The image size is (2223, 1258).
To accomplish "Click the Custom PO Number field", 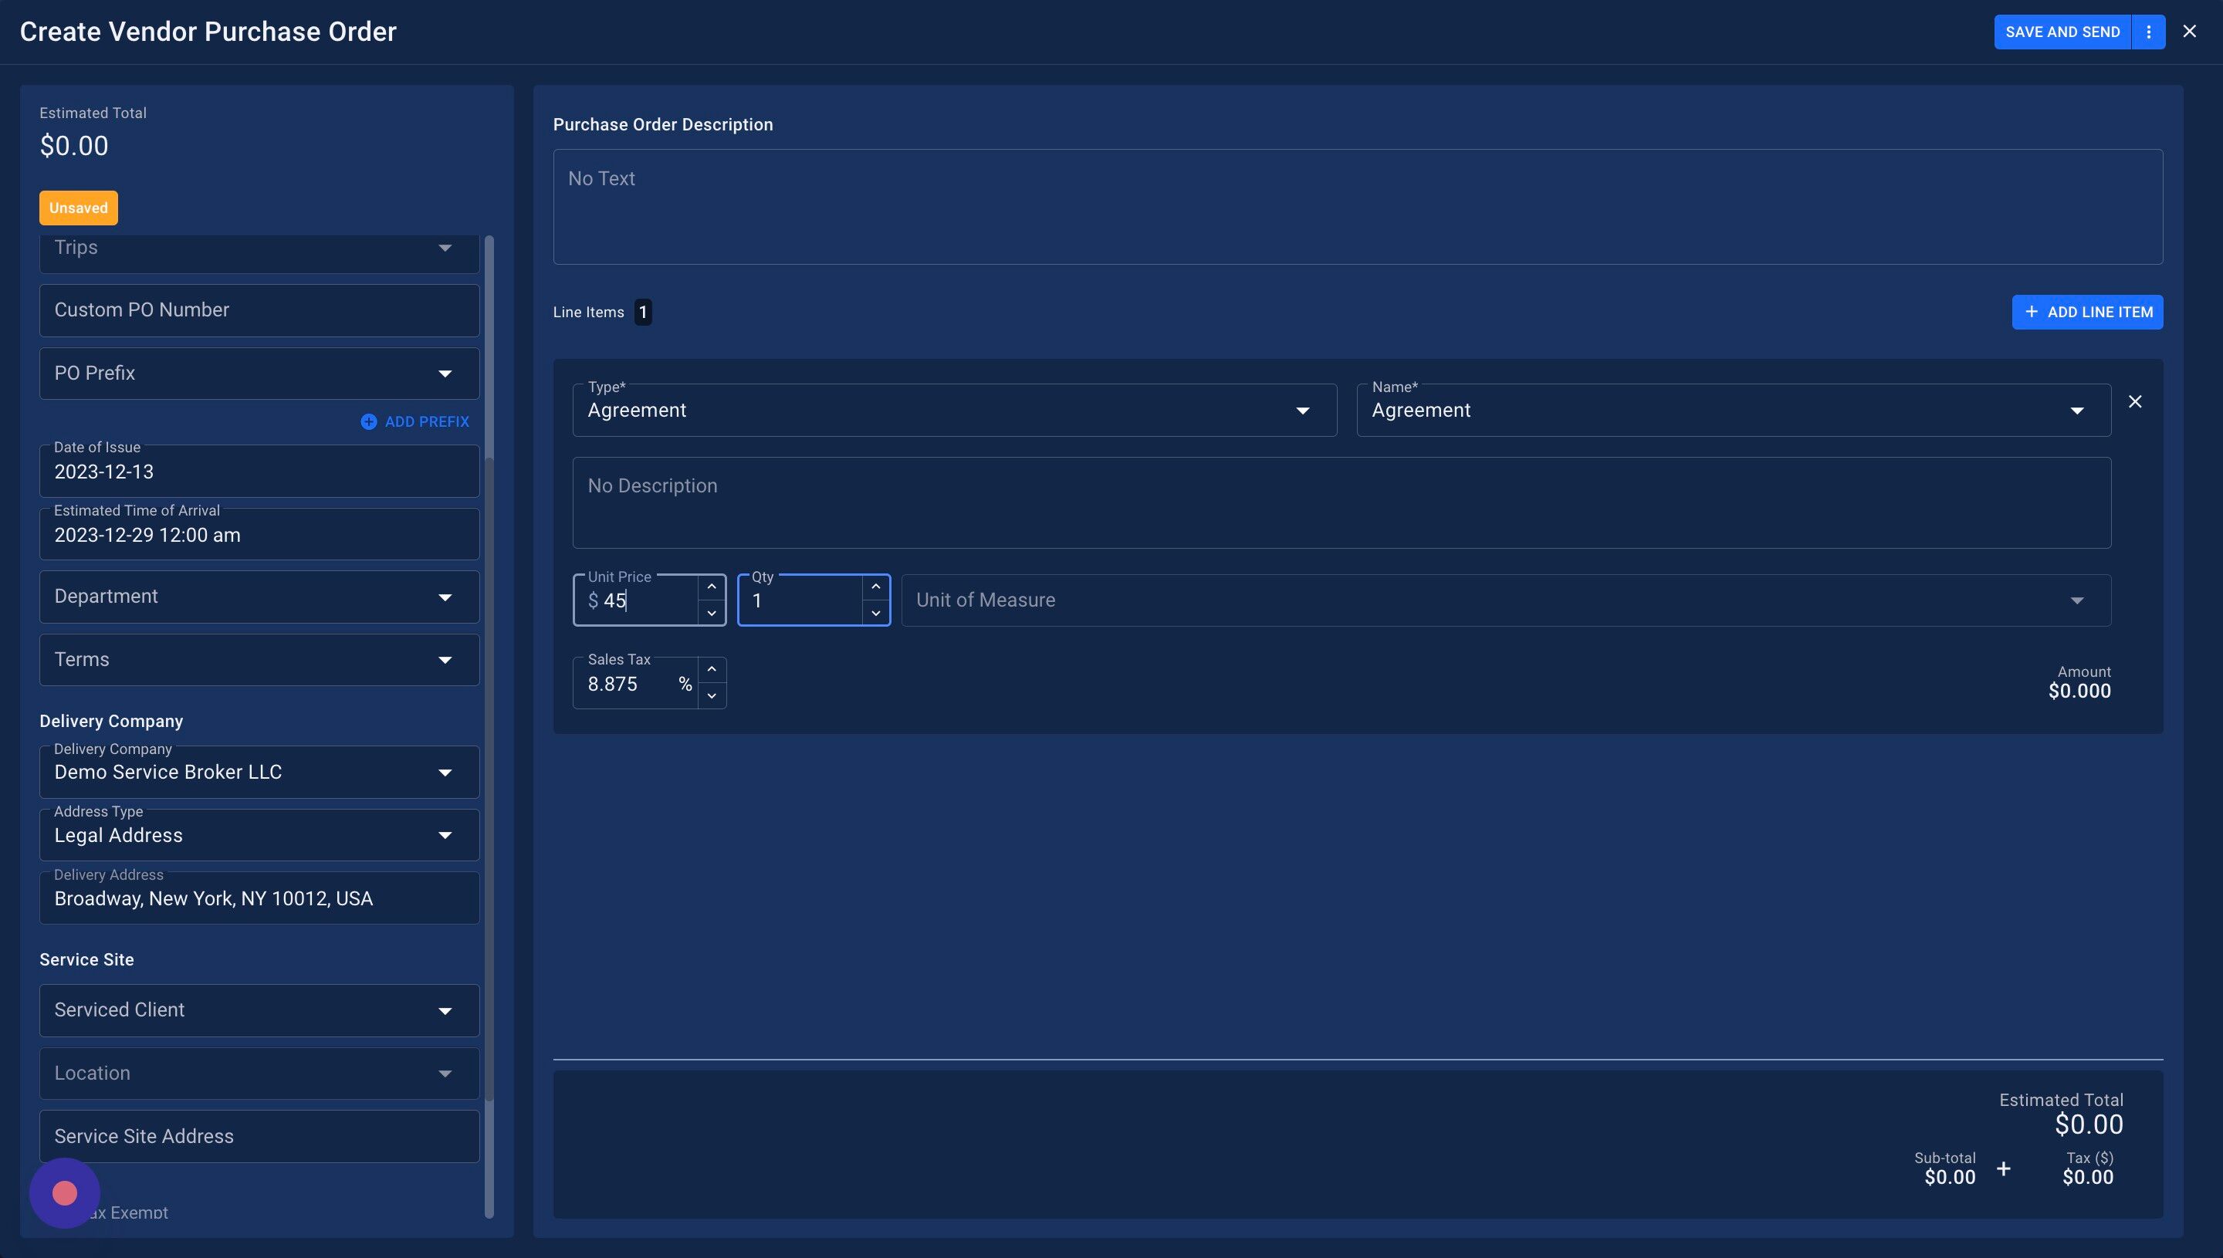I will [x=259, y=310].
